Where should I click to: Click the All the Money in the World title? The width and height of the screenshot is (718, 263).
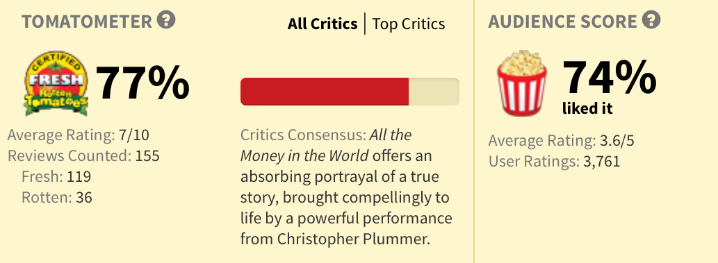coord(326,146)
